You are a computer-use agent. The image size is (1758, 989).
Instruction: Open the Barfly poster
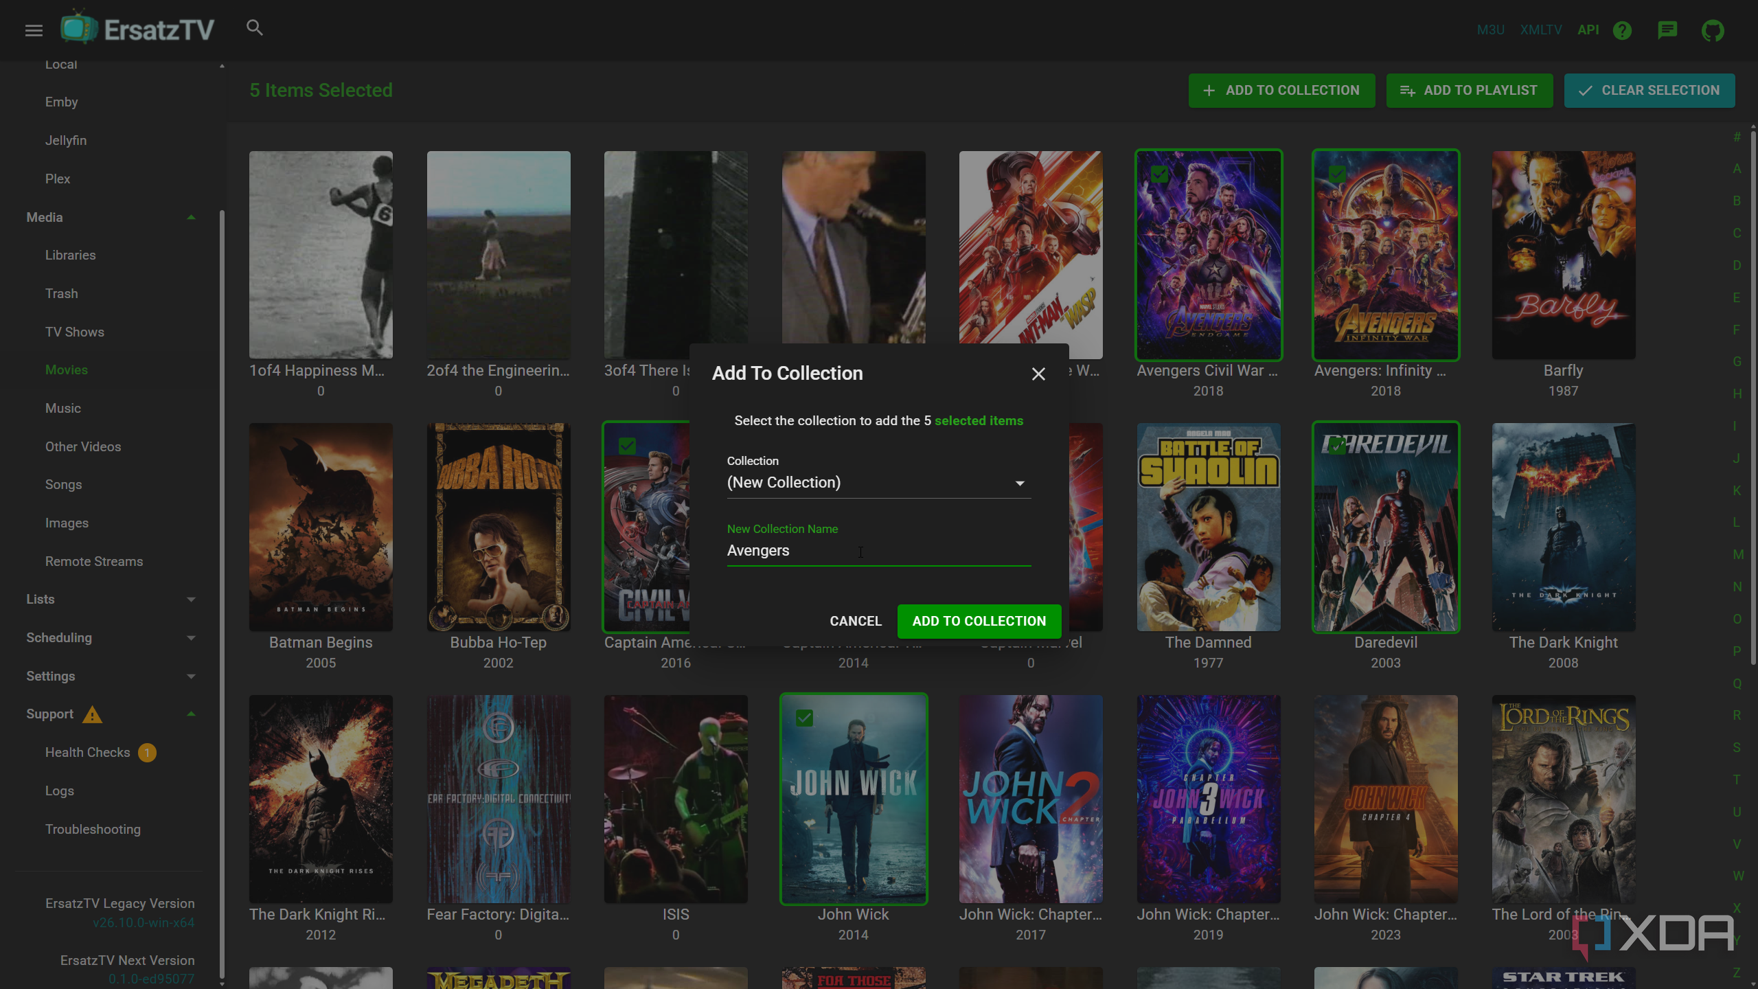click(x=1564, y=255)
